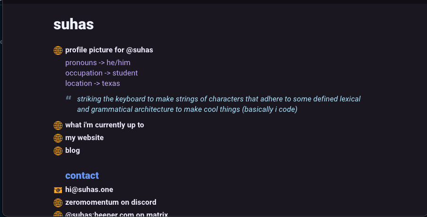The image size is (427, 217).
Task: Open the "blog" link
Action: [72, 150]
